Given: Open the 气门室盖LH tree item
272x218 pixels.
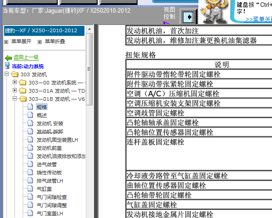Looking at the screenshot, I should 50,213.
